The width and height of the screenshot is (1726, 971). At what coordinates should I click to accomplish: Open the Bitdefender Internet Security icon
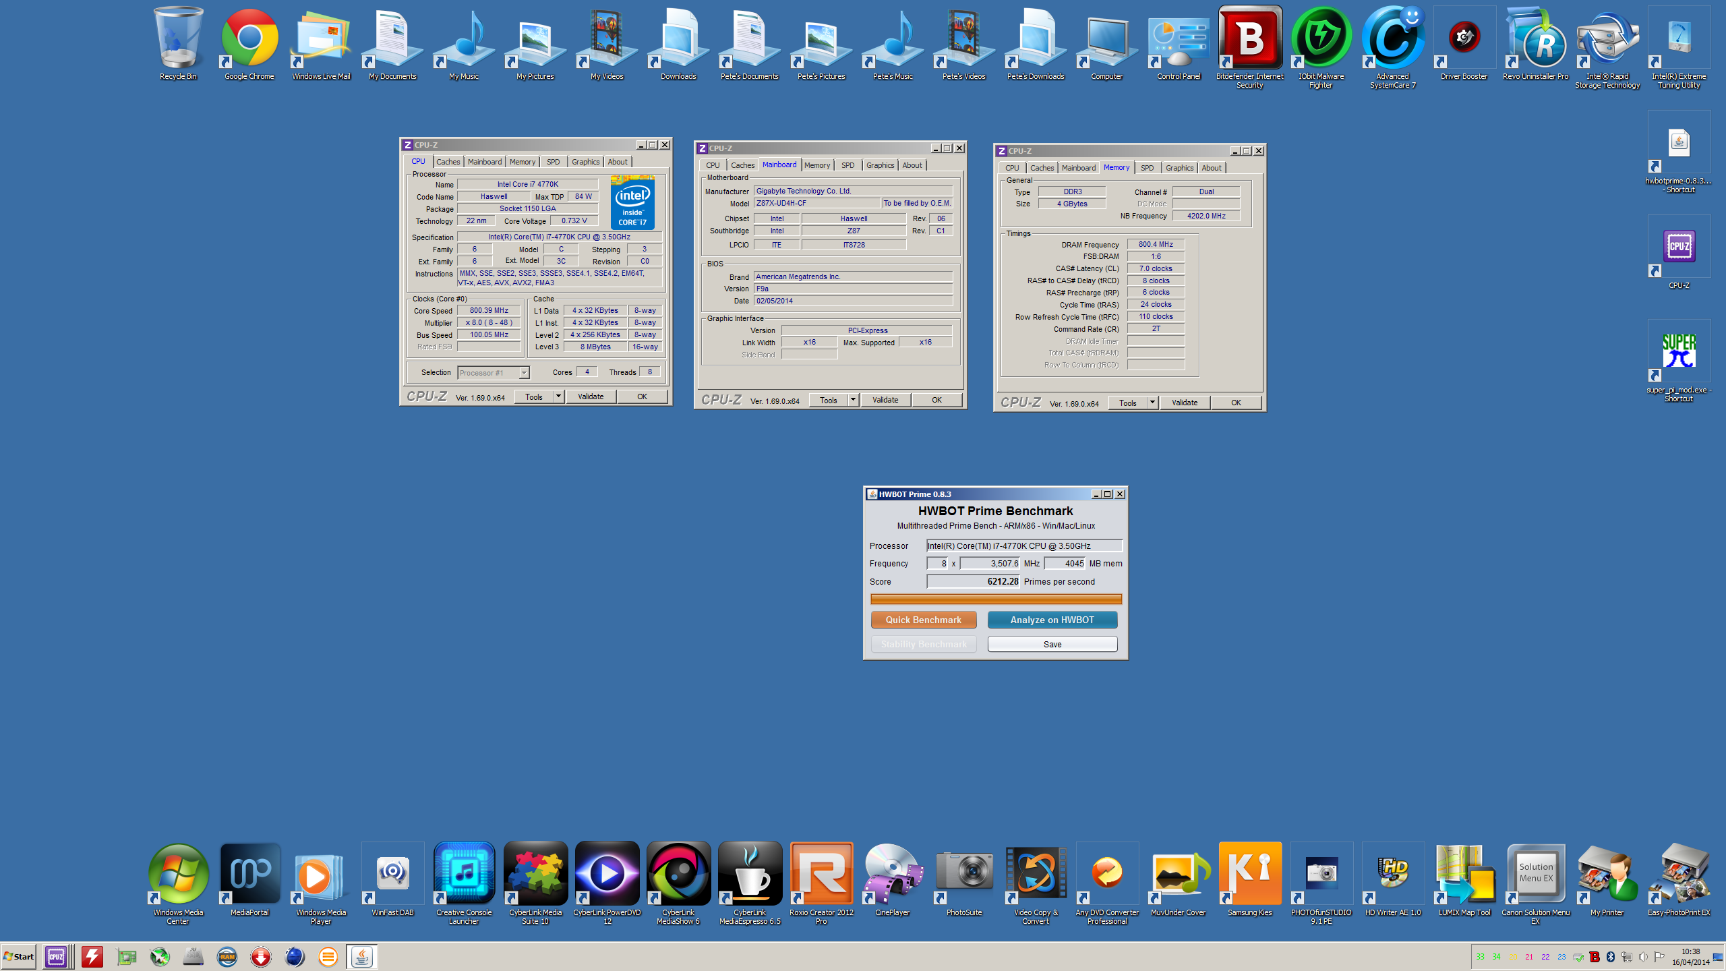point(1250,47)
